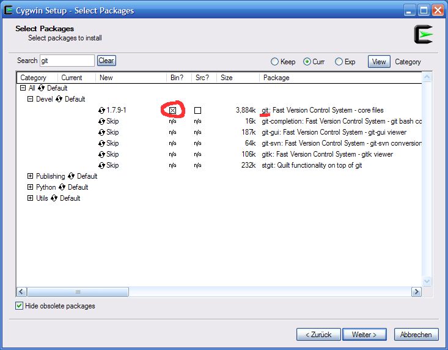The image size is (448, 350).
Task: Click the Skip cycle icon for stgit
Action: (101, 166)
